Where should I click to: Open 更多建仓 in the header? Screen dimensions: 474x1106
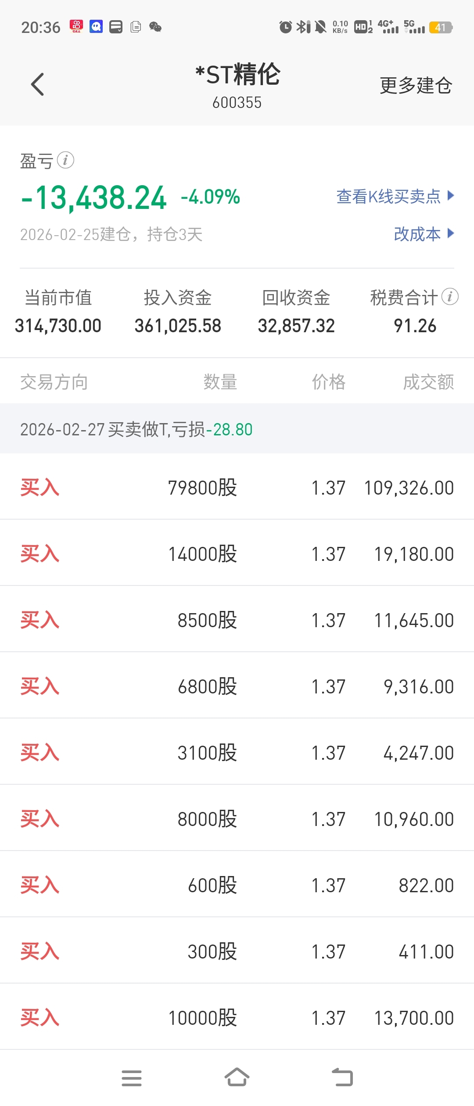pyautogui.click(x=416, y=85)
